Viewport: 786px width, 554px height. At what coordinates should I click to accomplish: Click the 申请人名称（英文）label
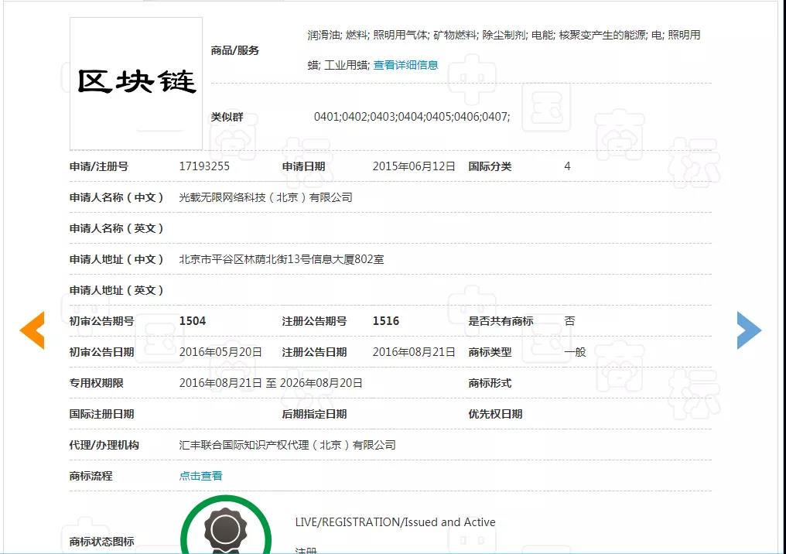click(x=116, y=228)
